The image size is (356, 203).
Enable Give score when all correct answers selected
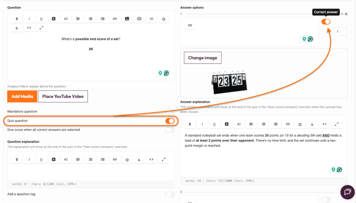click(x=170, y=130)
